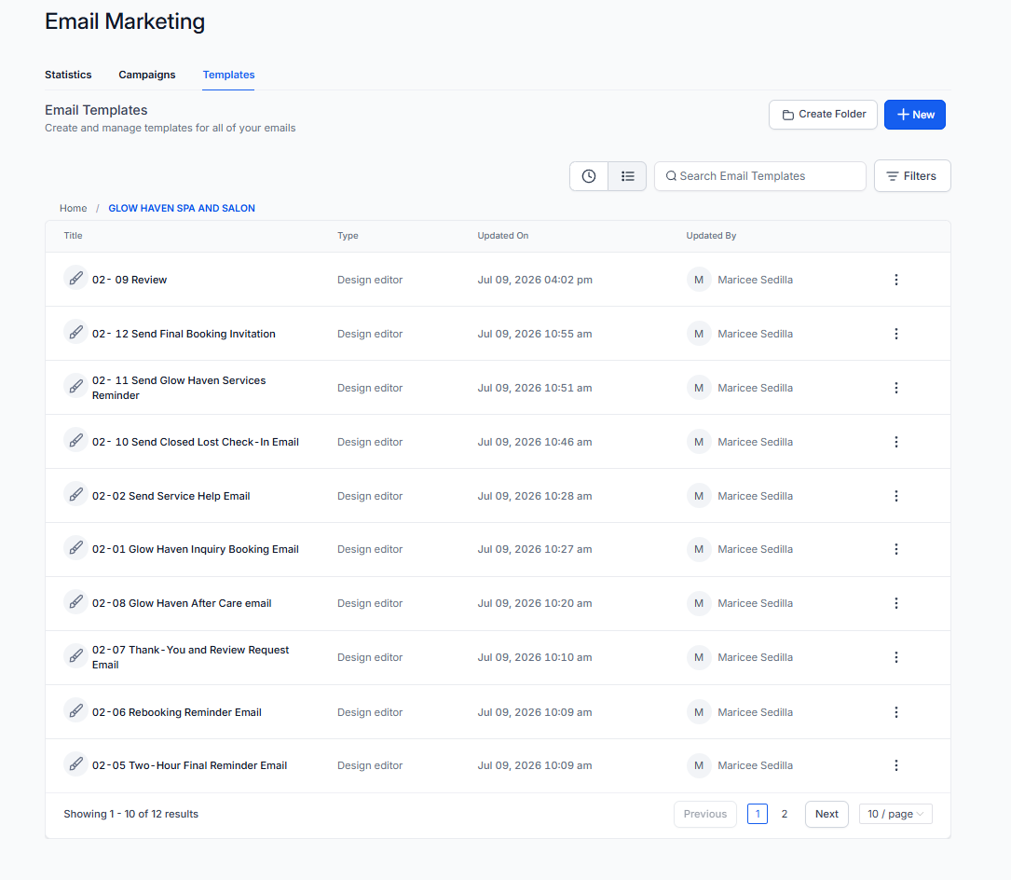Open 02-05 Two-Hour Final Reminder Email title
Viewport: 1011px width, 880px height.
tap(189, 765)
